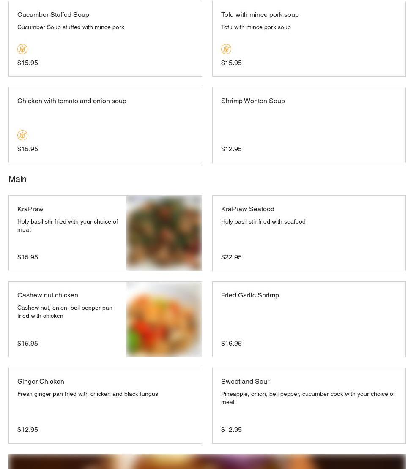Click gluten-free icon on Cucumber Stuffed Soup

tap(22, 49)
